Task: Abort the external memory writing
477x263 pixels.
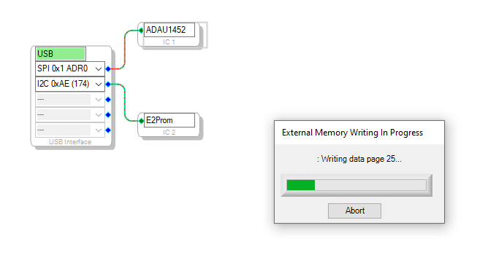Action: 354,211
